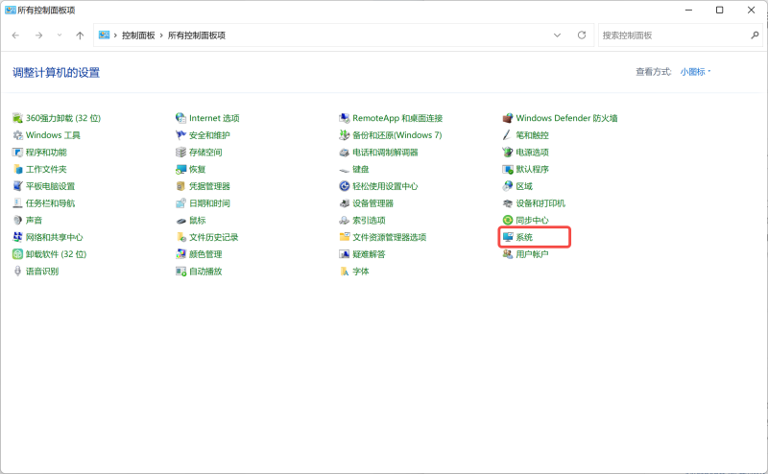768x474 pixels.
Task: Open the 安全和维护 flag icon
Action: (180, 135)
